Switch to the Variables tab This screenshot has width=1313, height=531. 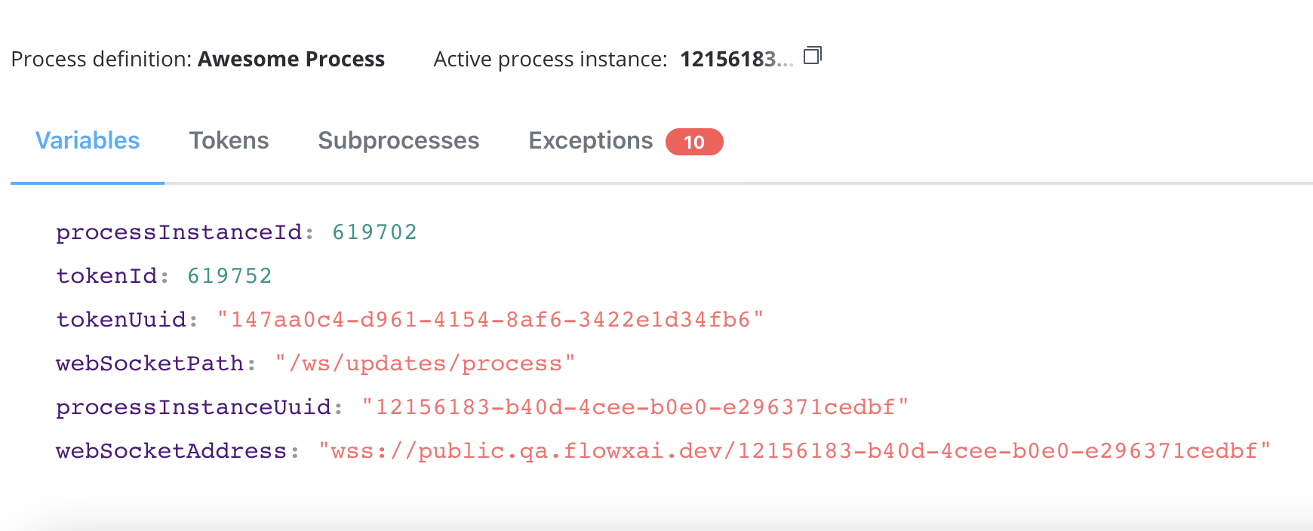pyautogui.click(x=88, y=141)
